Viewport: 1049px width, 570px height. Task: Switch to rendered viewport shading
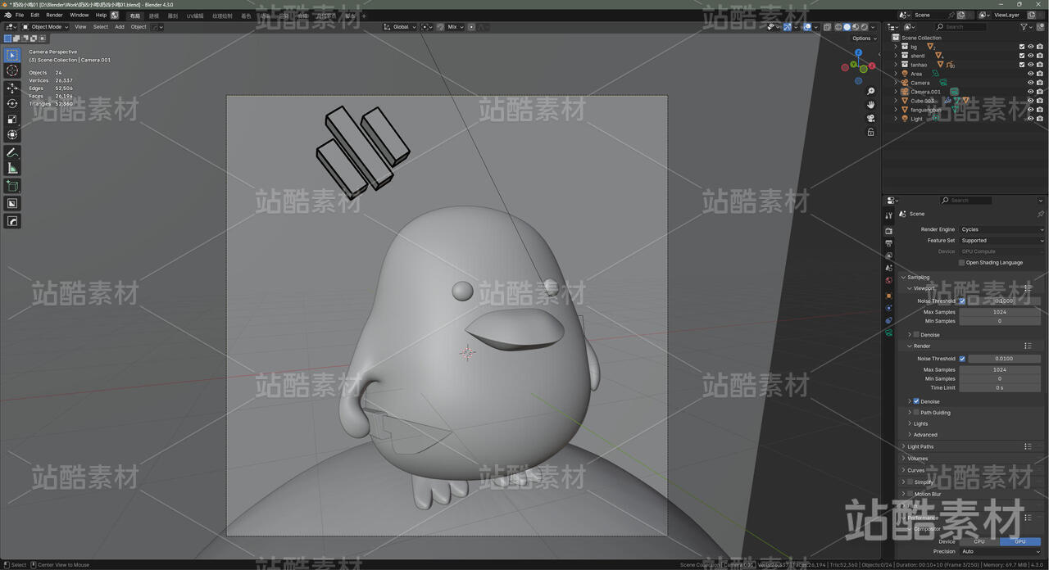pyautogui.click(x=863, y=27)
